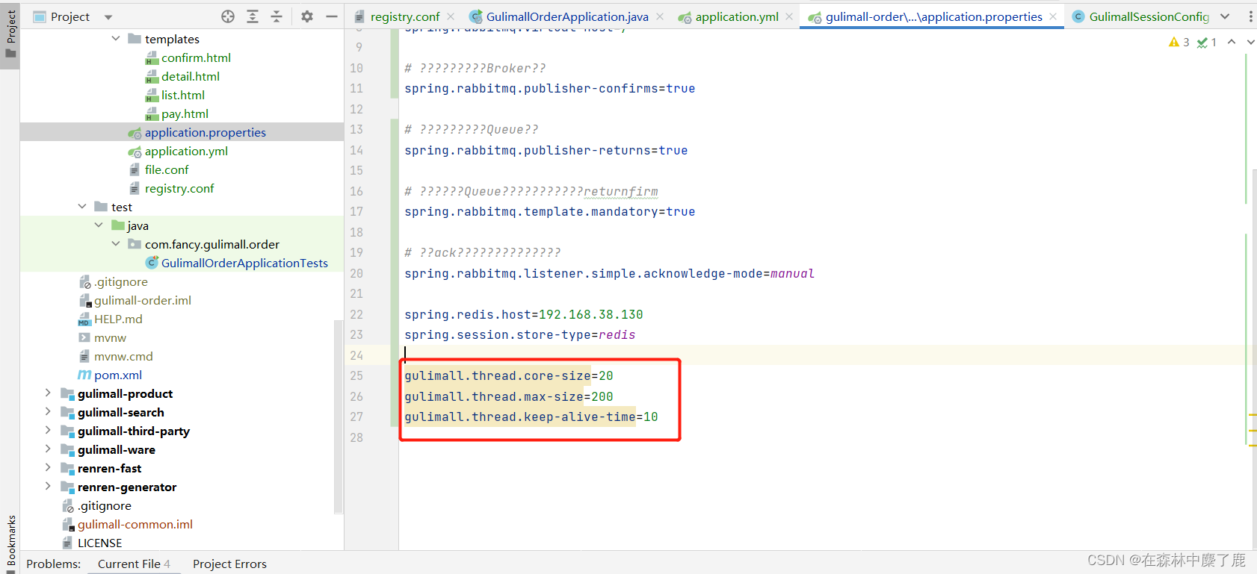Image resolution: width=1257 pixels, height=574 pixels.
Task: Select the Project Errors tab
Action: pyautogui.click(x=229, y=564)
